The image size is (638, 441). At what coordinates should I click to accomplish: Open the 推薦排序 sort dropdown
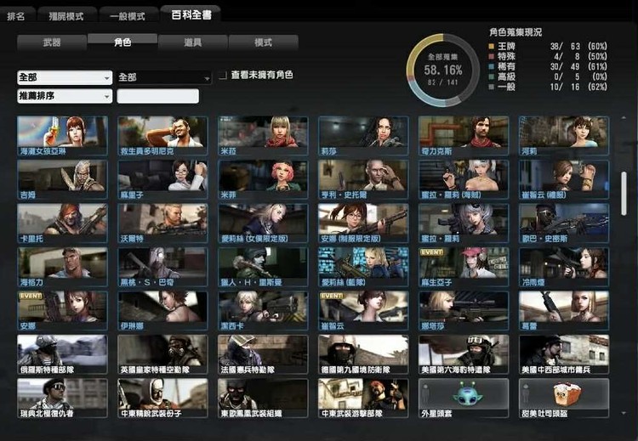tap(65, 96)
